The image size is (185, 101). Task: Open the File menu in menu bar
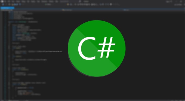tap(5, 2)
